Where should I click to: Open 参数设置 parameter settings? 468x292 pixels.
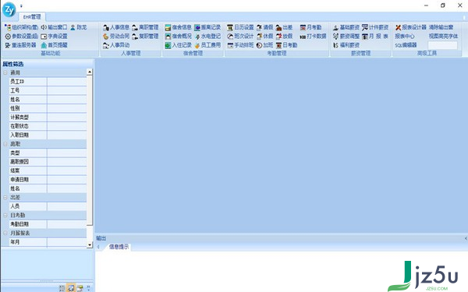(x=22, y=37)
